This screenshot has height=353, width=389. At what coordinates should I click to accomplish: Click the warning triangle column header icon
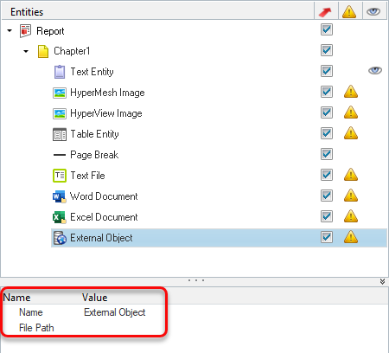tap(349, 12)
